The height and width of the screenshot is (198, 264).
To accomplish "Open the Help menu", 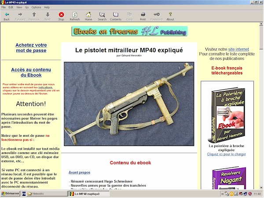I will 47,7.
